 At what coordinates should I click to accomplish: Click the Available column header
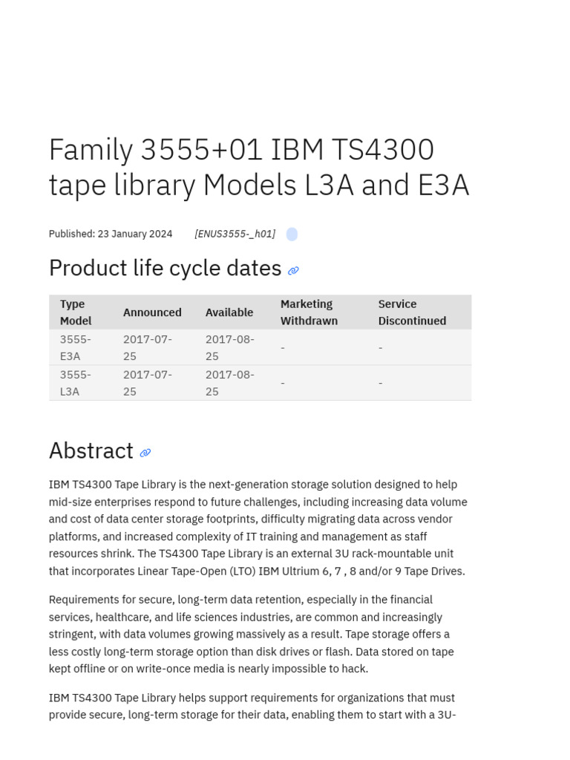point(229,312)
